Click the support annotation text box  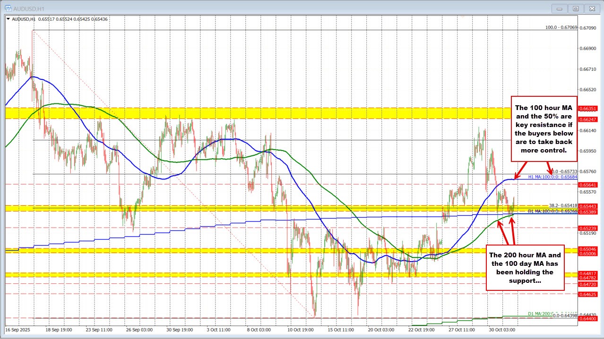[x=526, y=268]
